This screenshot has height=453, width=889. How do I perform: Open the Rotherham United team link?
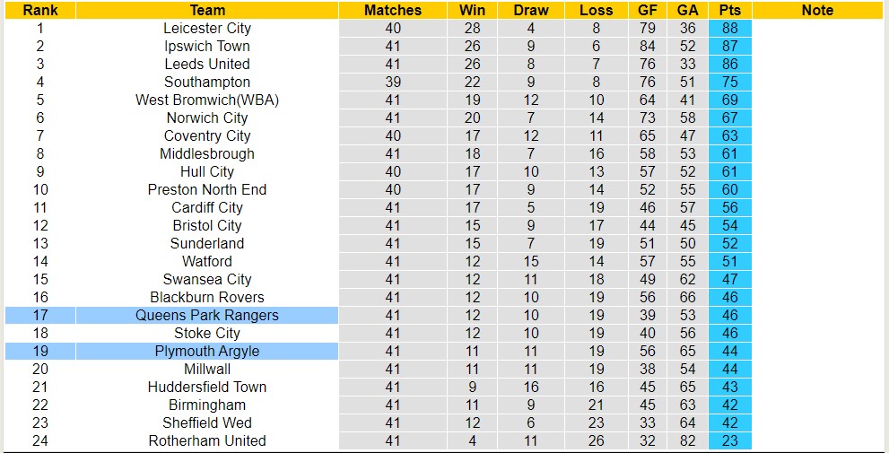[x=207, y=441]
